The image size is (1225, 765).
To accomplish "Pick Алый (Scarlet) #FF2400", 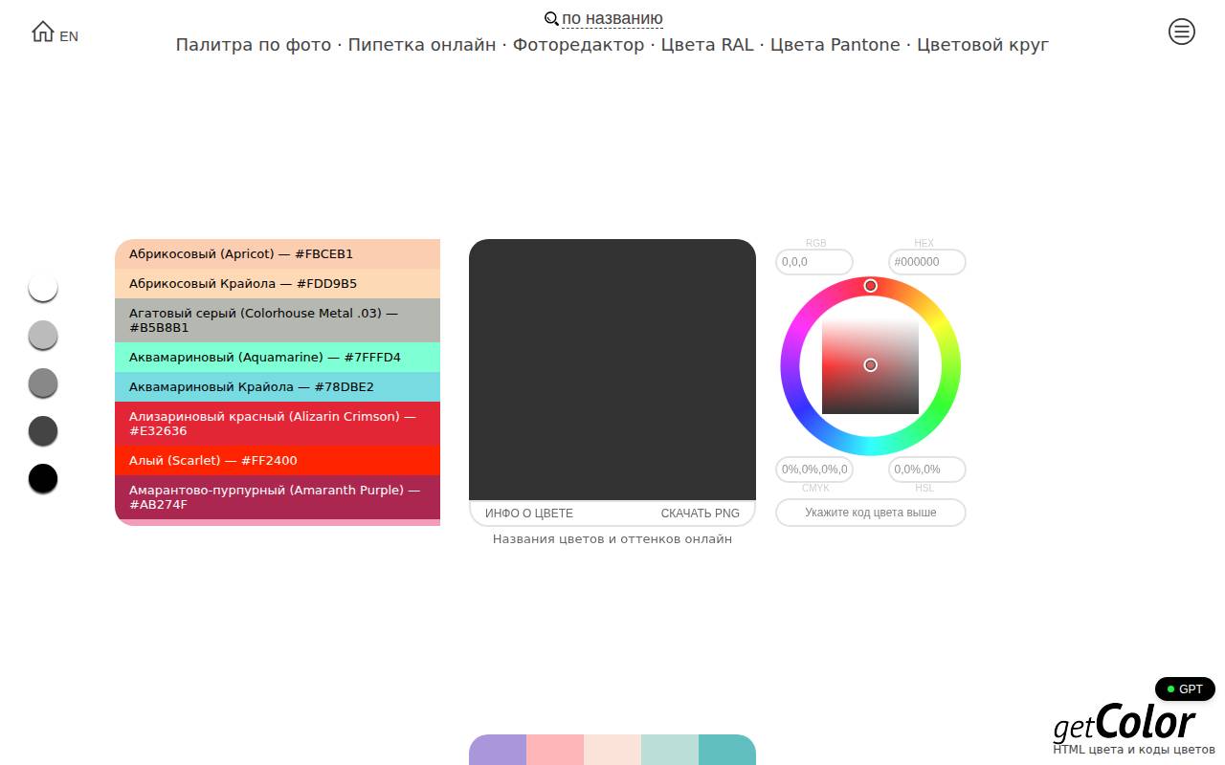I will (x=278, y=461).
